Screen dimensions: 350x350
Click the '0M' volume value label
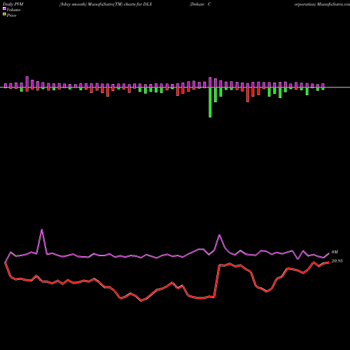pyautogui.click(x=335, y=252)
